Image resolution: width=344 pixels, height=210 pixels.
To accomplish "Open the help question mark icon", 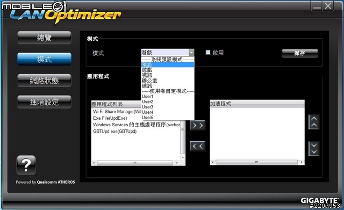I will click(x=26, y=165).
